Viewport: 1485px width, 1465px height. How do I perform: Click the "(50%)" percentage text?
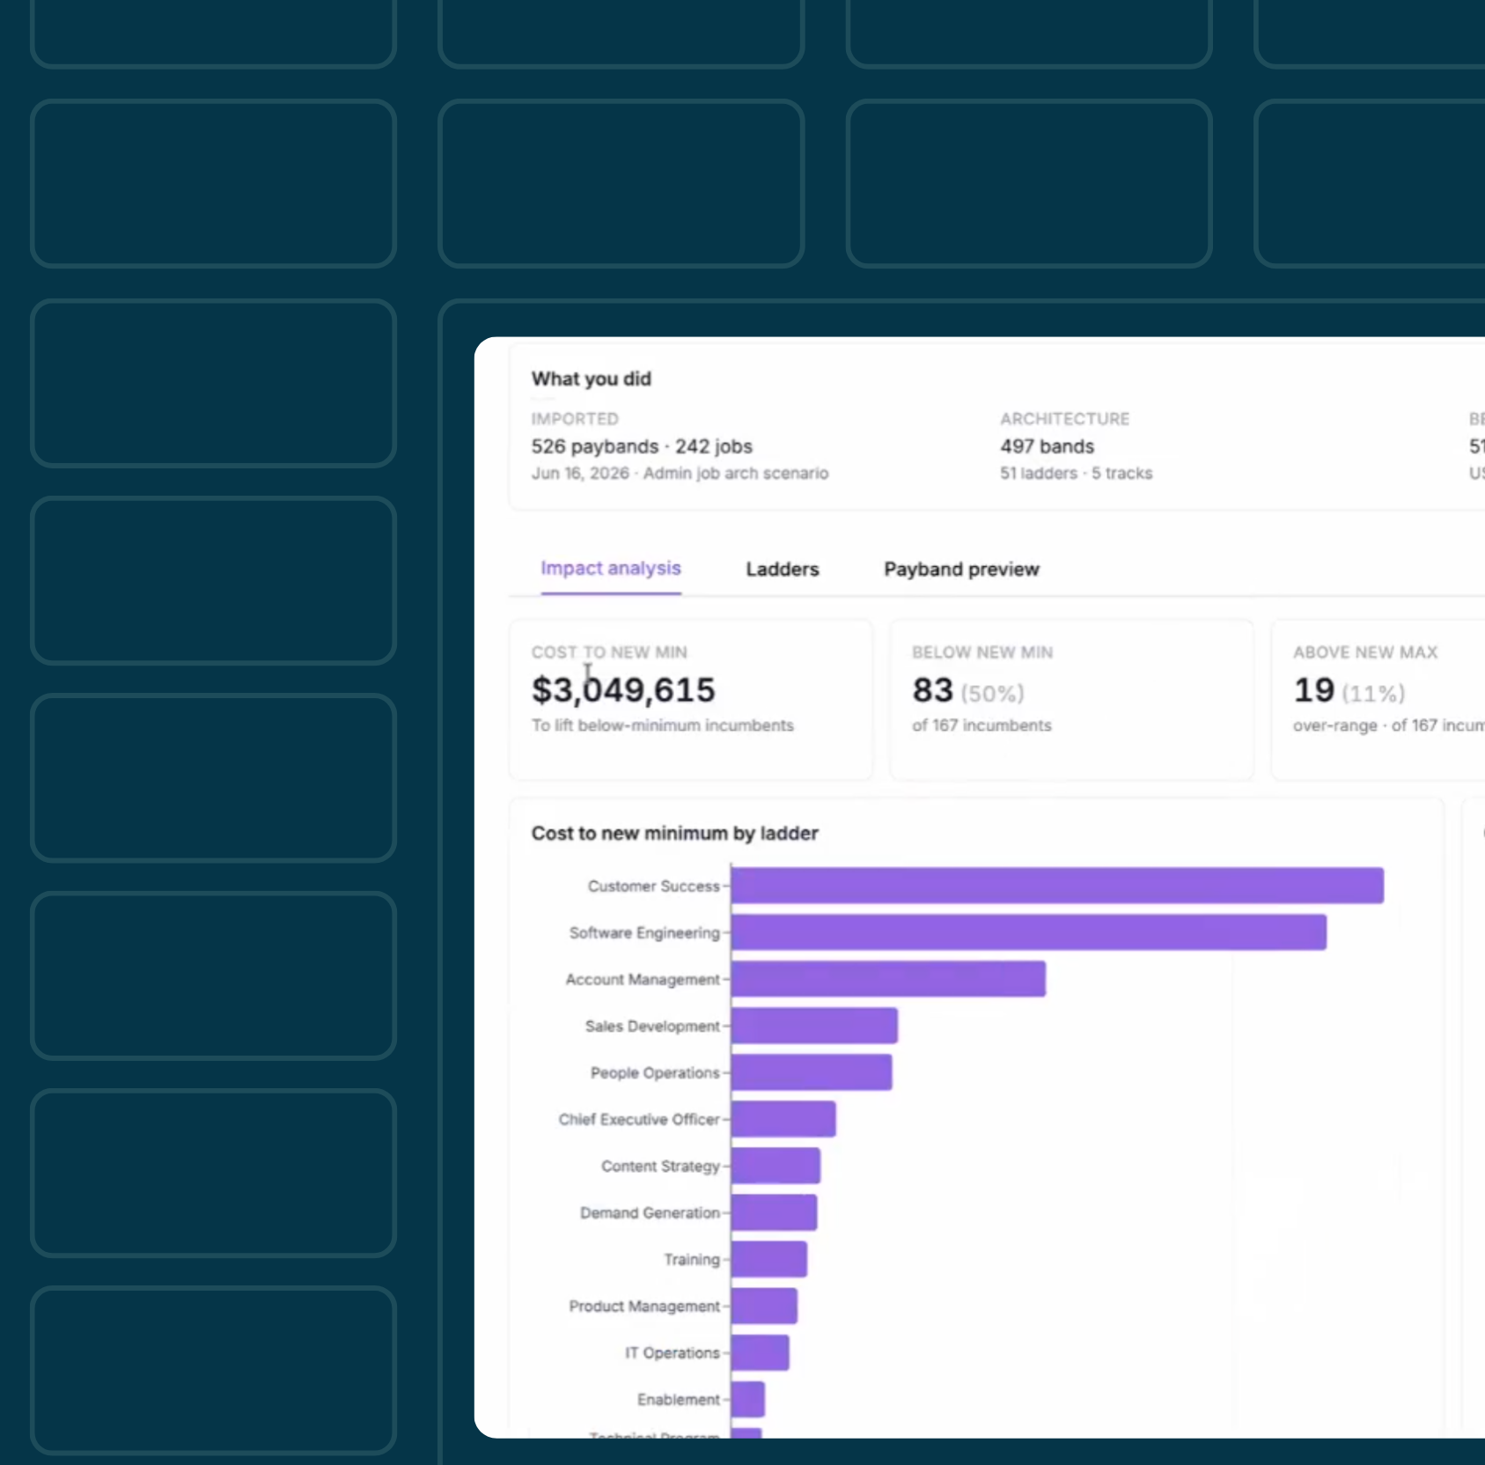[993, 694]
